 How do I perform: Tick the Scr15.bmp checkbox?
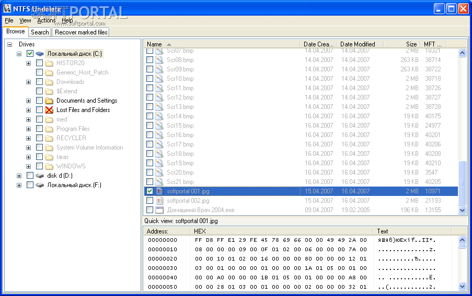point(149,126)
